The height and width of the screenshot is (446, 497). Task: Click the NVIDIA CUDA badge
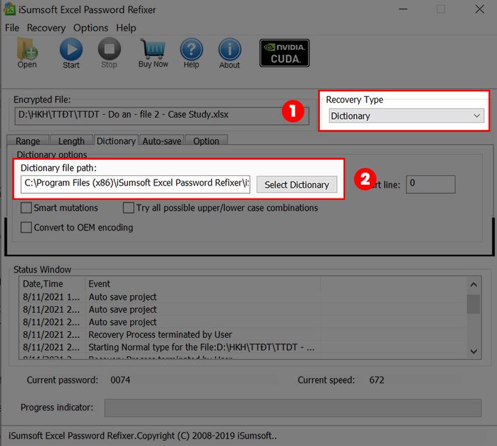tap(285, 53)
